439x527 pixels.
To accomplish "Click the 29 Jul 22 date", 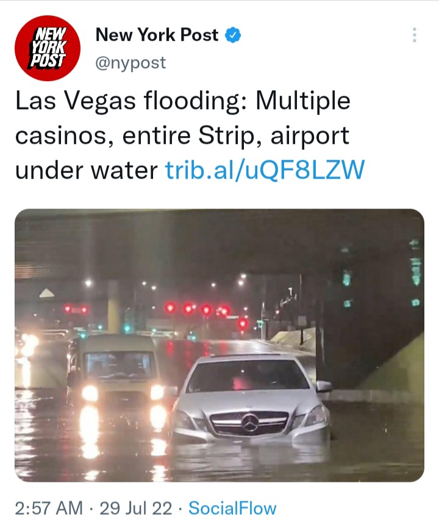I will click(136, 508).
